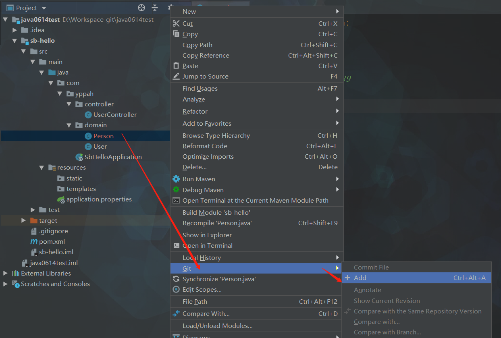This screenshot has width=501, height=338.
Task: Click the Locate/Scroll from Source crosshair icon
Action: point(141,8)
